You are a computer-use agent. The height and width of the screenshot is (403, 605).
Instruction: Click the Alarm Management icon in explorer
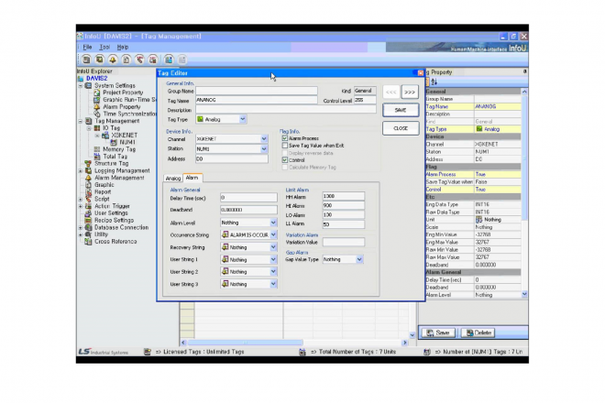(x=89, y=177)
